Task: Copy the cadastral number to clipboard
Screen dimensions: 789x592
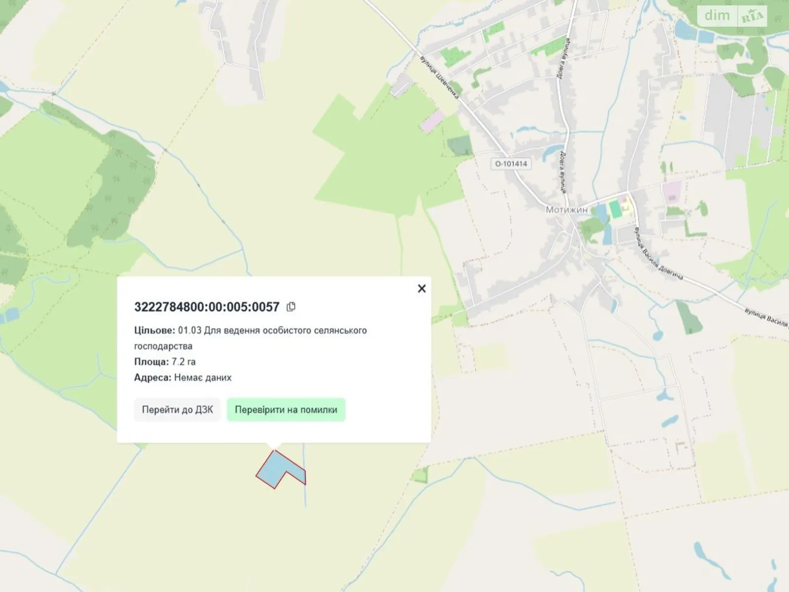Action: point(291,307)
